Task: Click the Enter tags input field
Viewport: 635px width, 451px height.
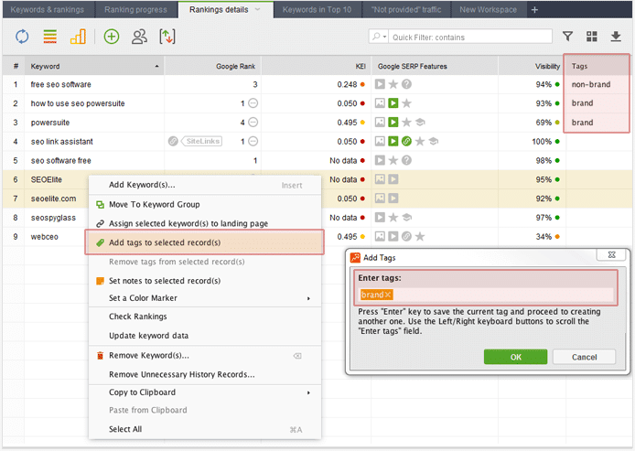Action: pos(486,295)
